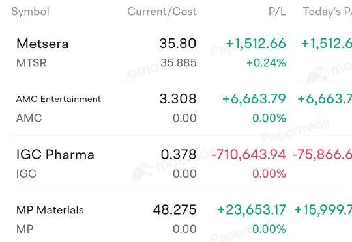
Task: Open the MP Materials position
Action: coord(181,217)
